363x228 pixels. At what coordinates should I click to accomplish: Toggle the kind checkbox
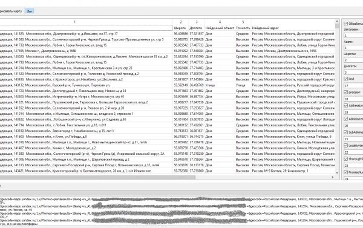345,79
